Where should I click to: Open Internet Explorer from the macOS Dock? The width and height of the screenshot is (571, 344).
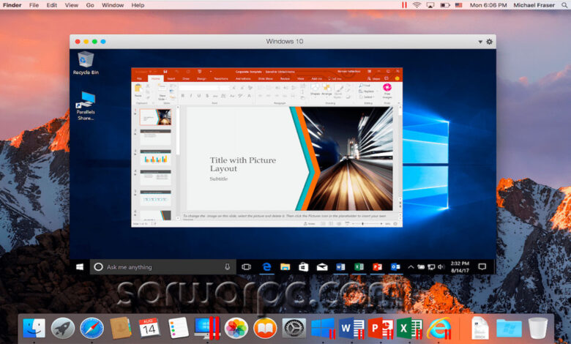[x=438, y=328]
